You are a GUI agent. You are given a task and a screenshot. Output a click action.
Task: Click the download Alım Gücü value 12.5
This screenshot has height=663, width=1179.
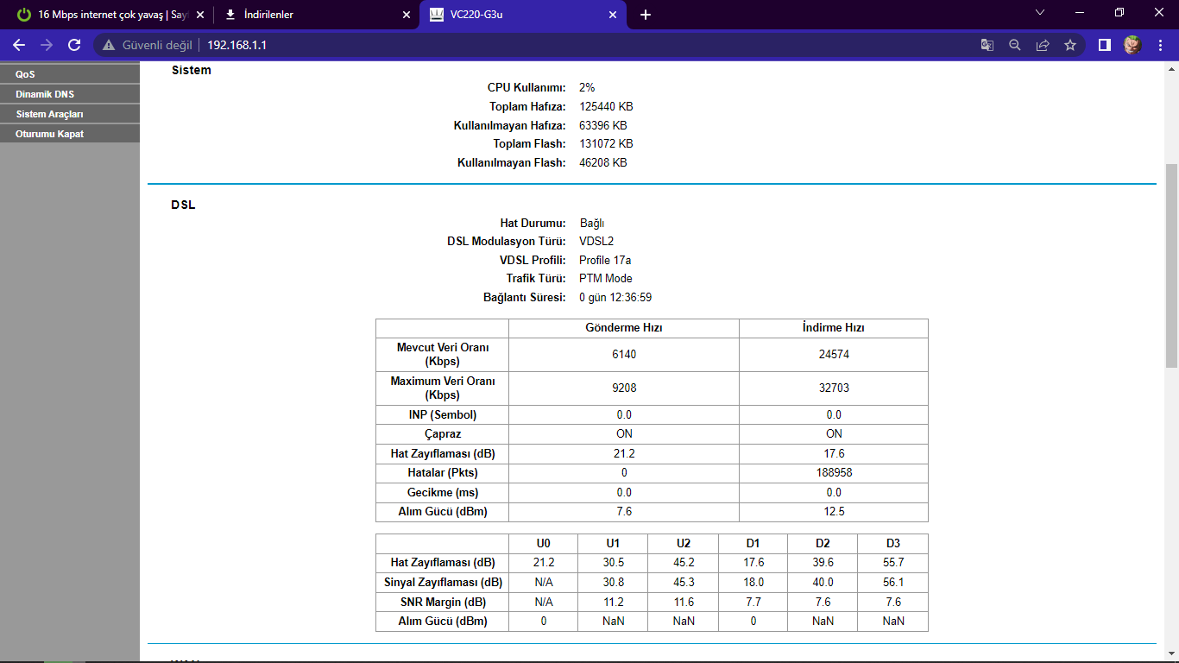pos(834,512)
